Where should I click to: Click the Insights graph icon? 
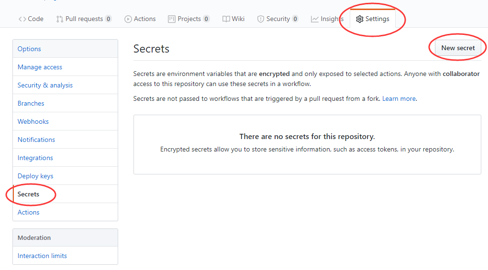[x=315, y=19]
